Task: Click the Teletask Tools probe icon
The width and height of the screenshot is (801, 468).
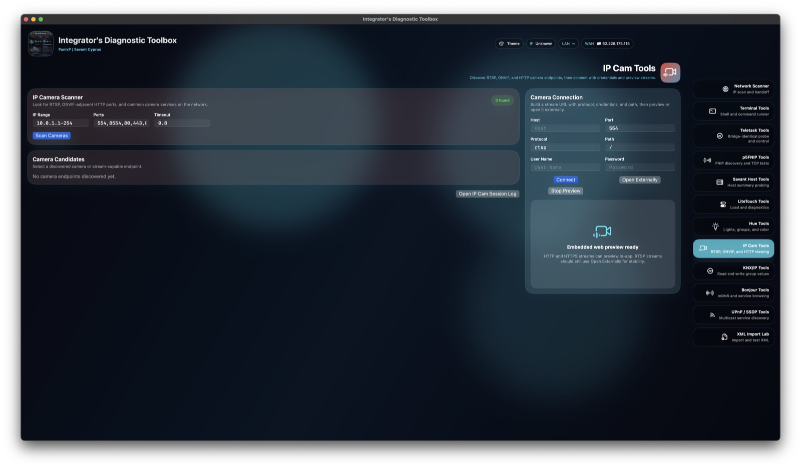Action: [719, 134]
